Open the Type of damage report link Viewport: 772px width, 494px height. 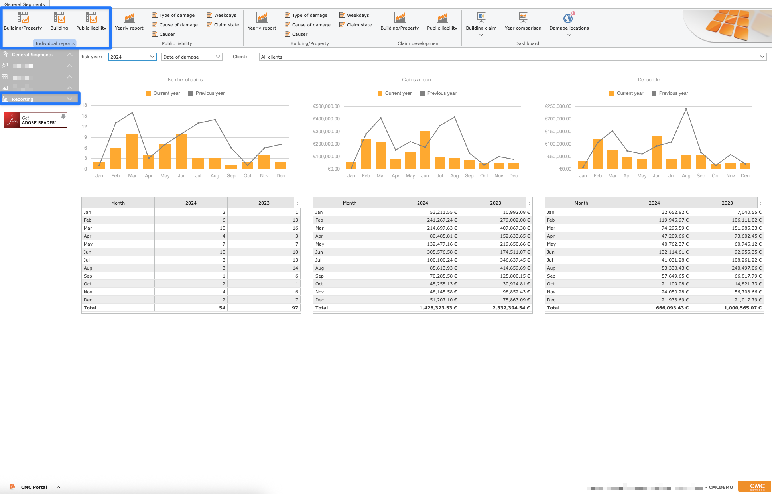pos(177,15)
